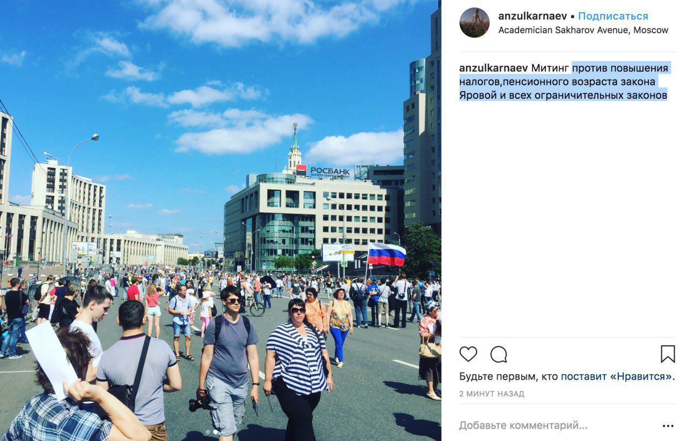
Task: Open the three-dot more options menu
Action: (x=668, y=426)
